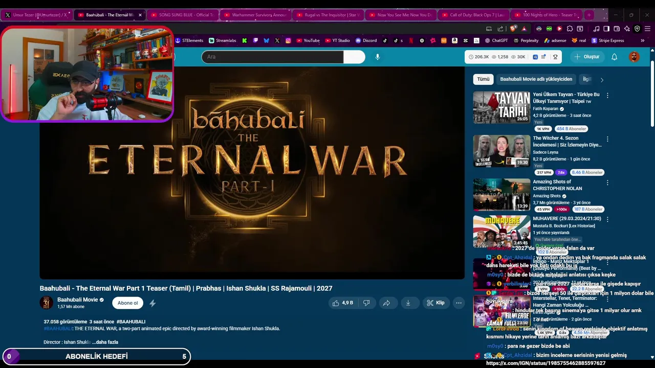Close the Baahubali browser tab

(140, 15)
